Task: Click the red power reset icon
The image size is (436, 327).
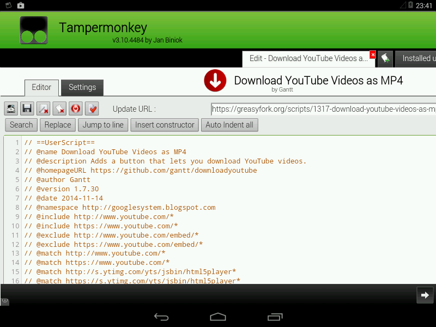Action: click(x=76, y=108)
